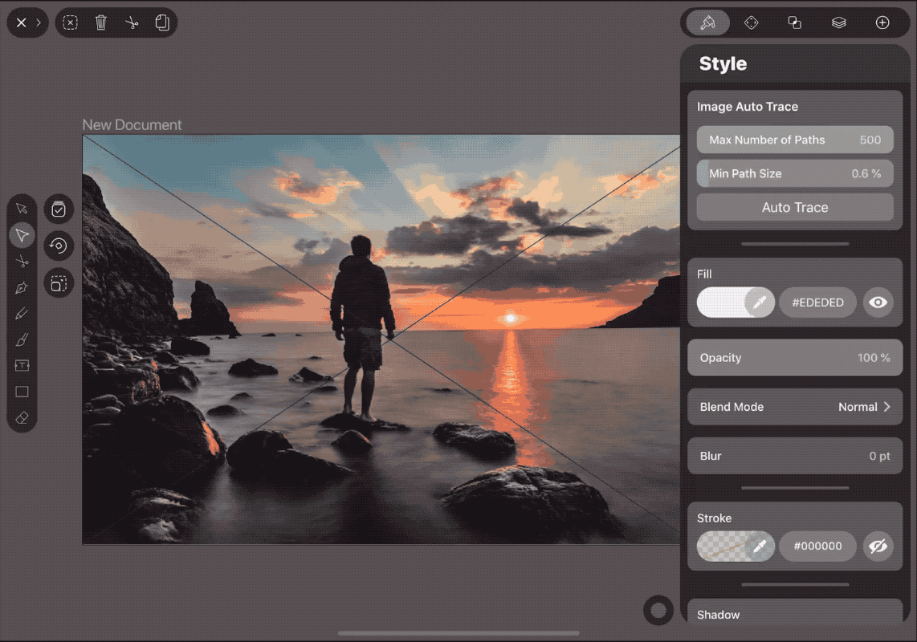Select the Eraser tool
This screenshot has height=642, width=917.
(x=22, y=418)
